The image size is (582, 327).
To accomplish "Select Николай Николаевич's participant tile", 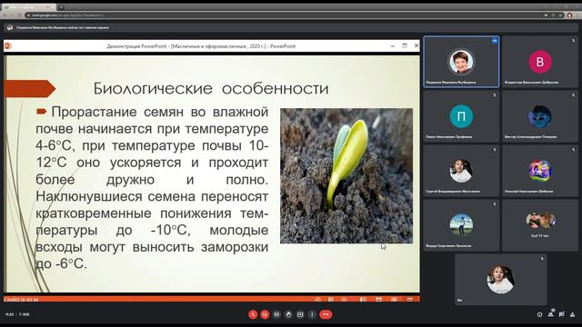I will point(540,171).
